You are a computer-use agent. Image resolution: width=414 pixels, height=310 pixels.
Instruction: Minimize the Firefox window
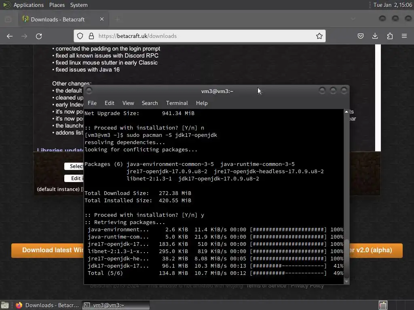coord(382,19)
